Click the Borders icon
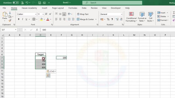Screen dimensions: 175x98 (34, 19)
